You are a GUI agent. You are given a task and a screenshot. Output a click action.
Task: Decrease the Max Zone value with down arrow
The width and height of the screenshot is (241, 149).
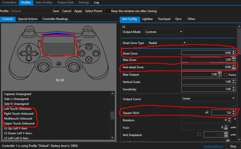[234, 61]
